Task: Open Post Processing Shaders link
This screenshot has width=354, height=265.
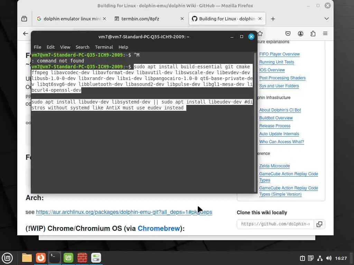Action: point(282,78)
